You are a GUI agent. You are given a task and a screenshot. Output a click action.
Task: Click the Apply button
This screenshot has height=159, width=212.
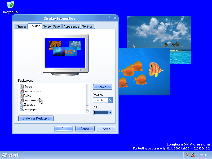click(106, 129)
